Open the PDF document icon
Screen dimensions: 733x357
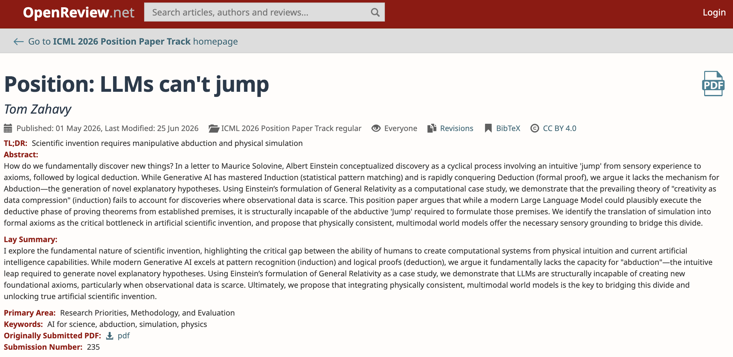(713, 84)
